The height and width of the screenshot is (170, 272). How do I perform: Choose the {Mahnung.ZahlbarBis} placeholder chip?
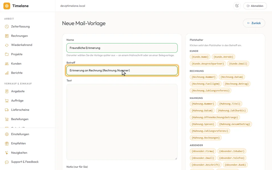point(232,110)
